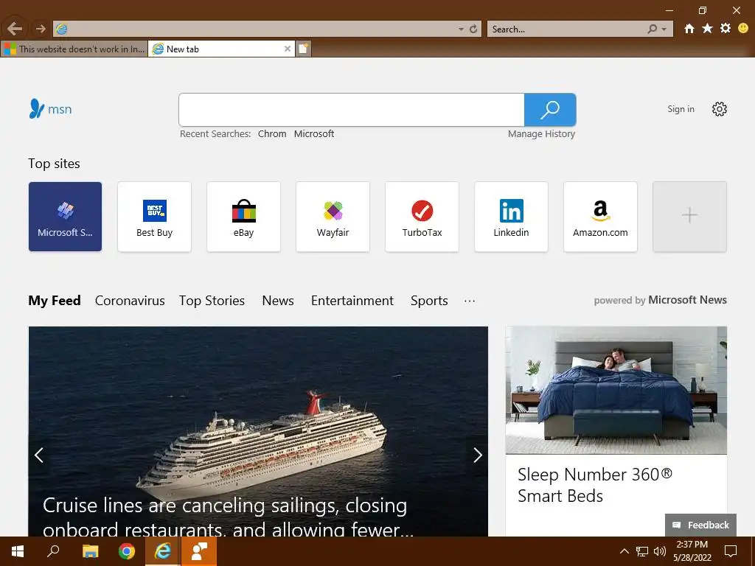
Task: Select recent search 'Chrom'
Action: coord(272,134)
